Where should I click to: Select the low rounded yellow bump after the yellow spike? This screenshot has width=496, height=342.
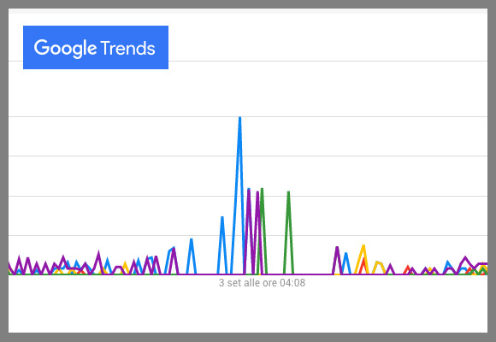(380, 263)
